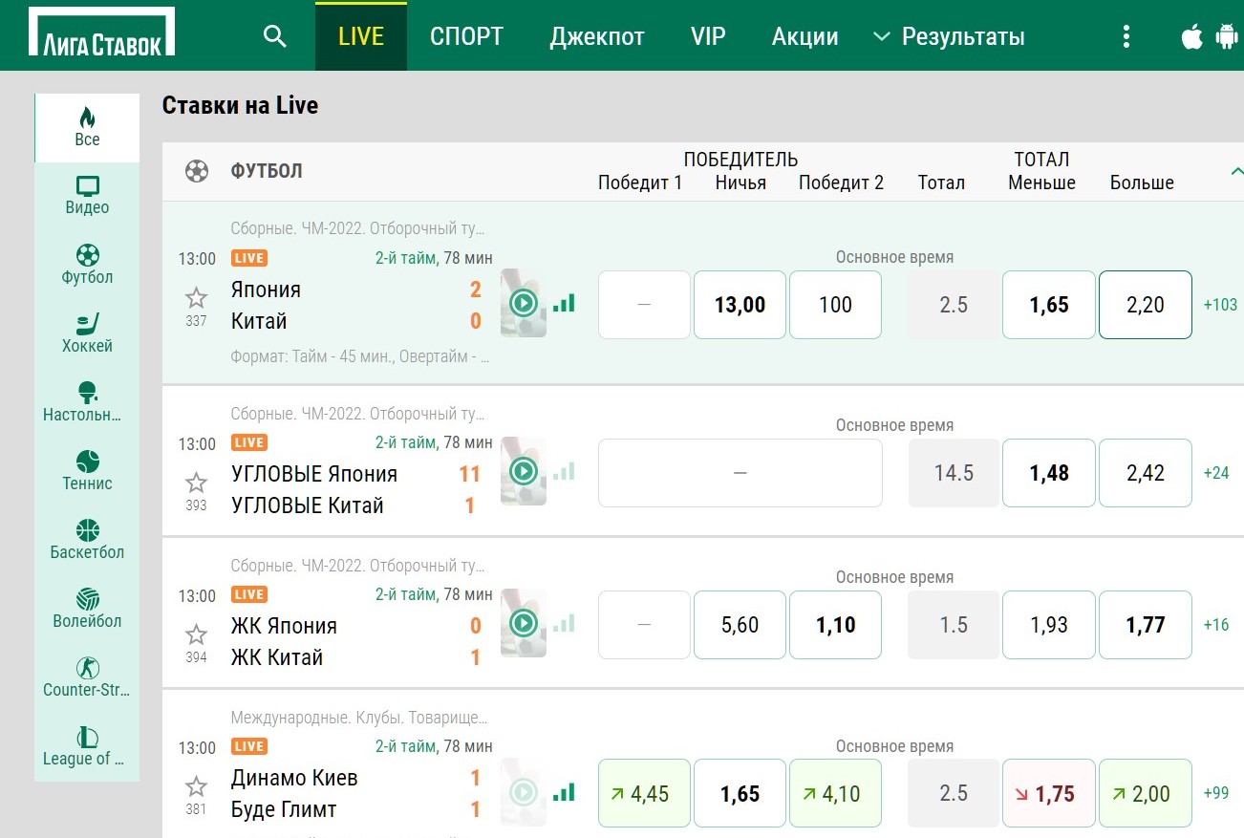Viewport: 1244px width, 838px height.
Task: Click the Ставки на Live heading
Action: pos(240,105)
